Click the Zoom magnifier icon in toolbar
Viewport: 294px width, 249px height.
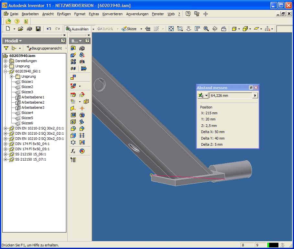coord(206,29)
